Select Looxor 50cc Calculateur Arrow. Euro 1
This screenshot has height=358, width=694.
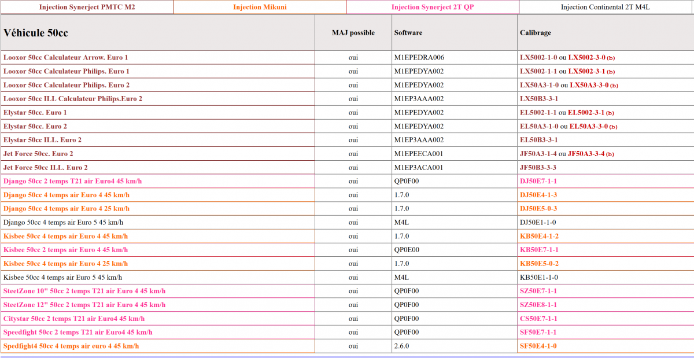66,58
